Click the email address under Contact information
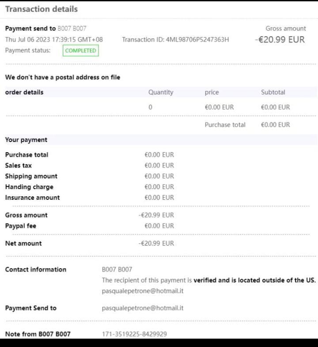Image resolution: width=318 pixels, height=347 pixels. tap(143, 291)
